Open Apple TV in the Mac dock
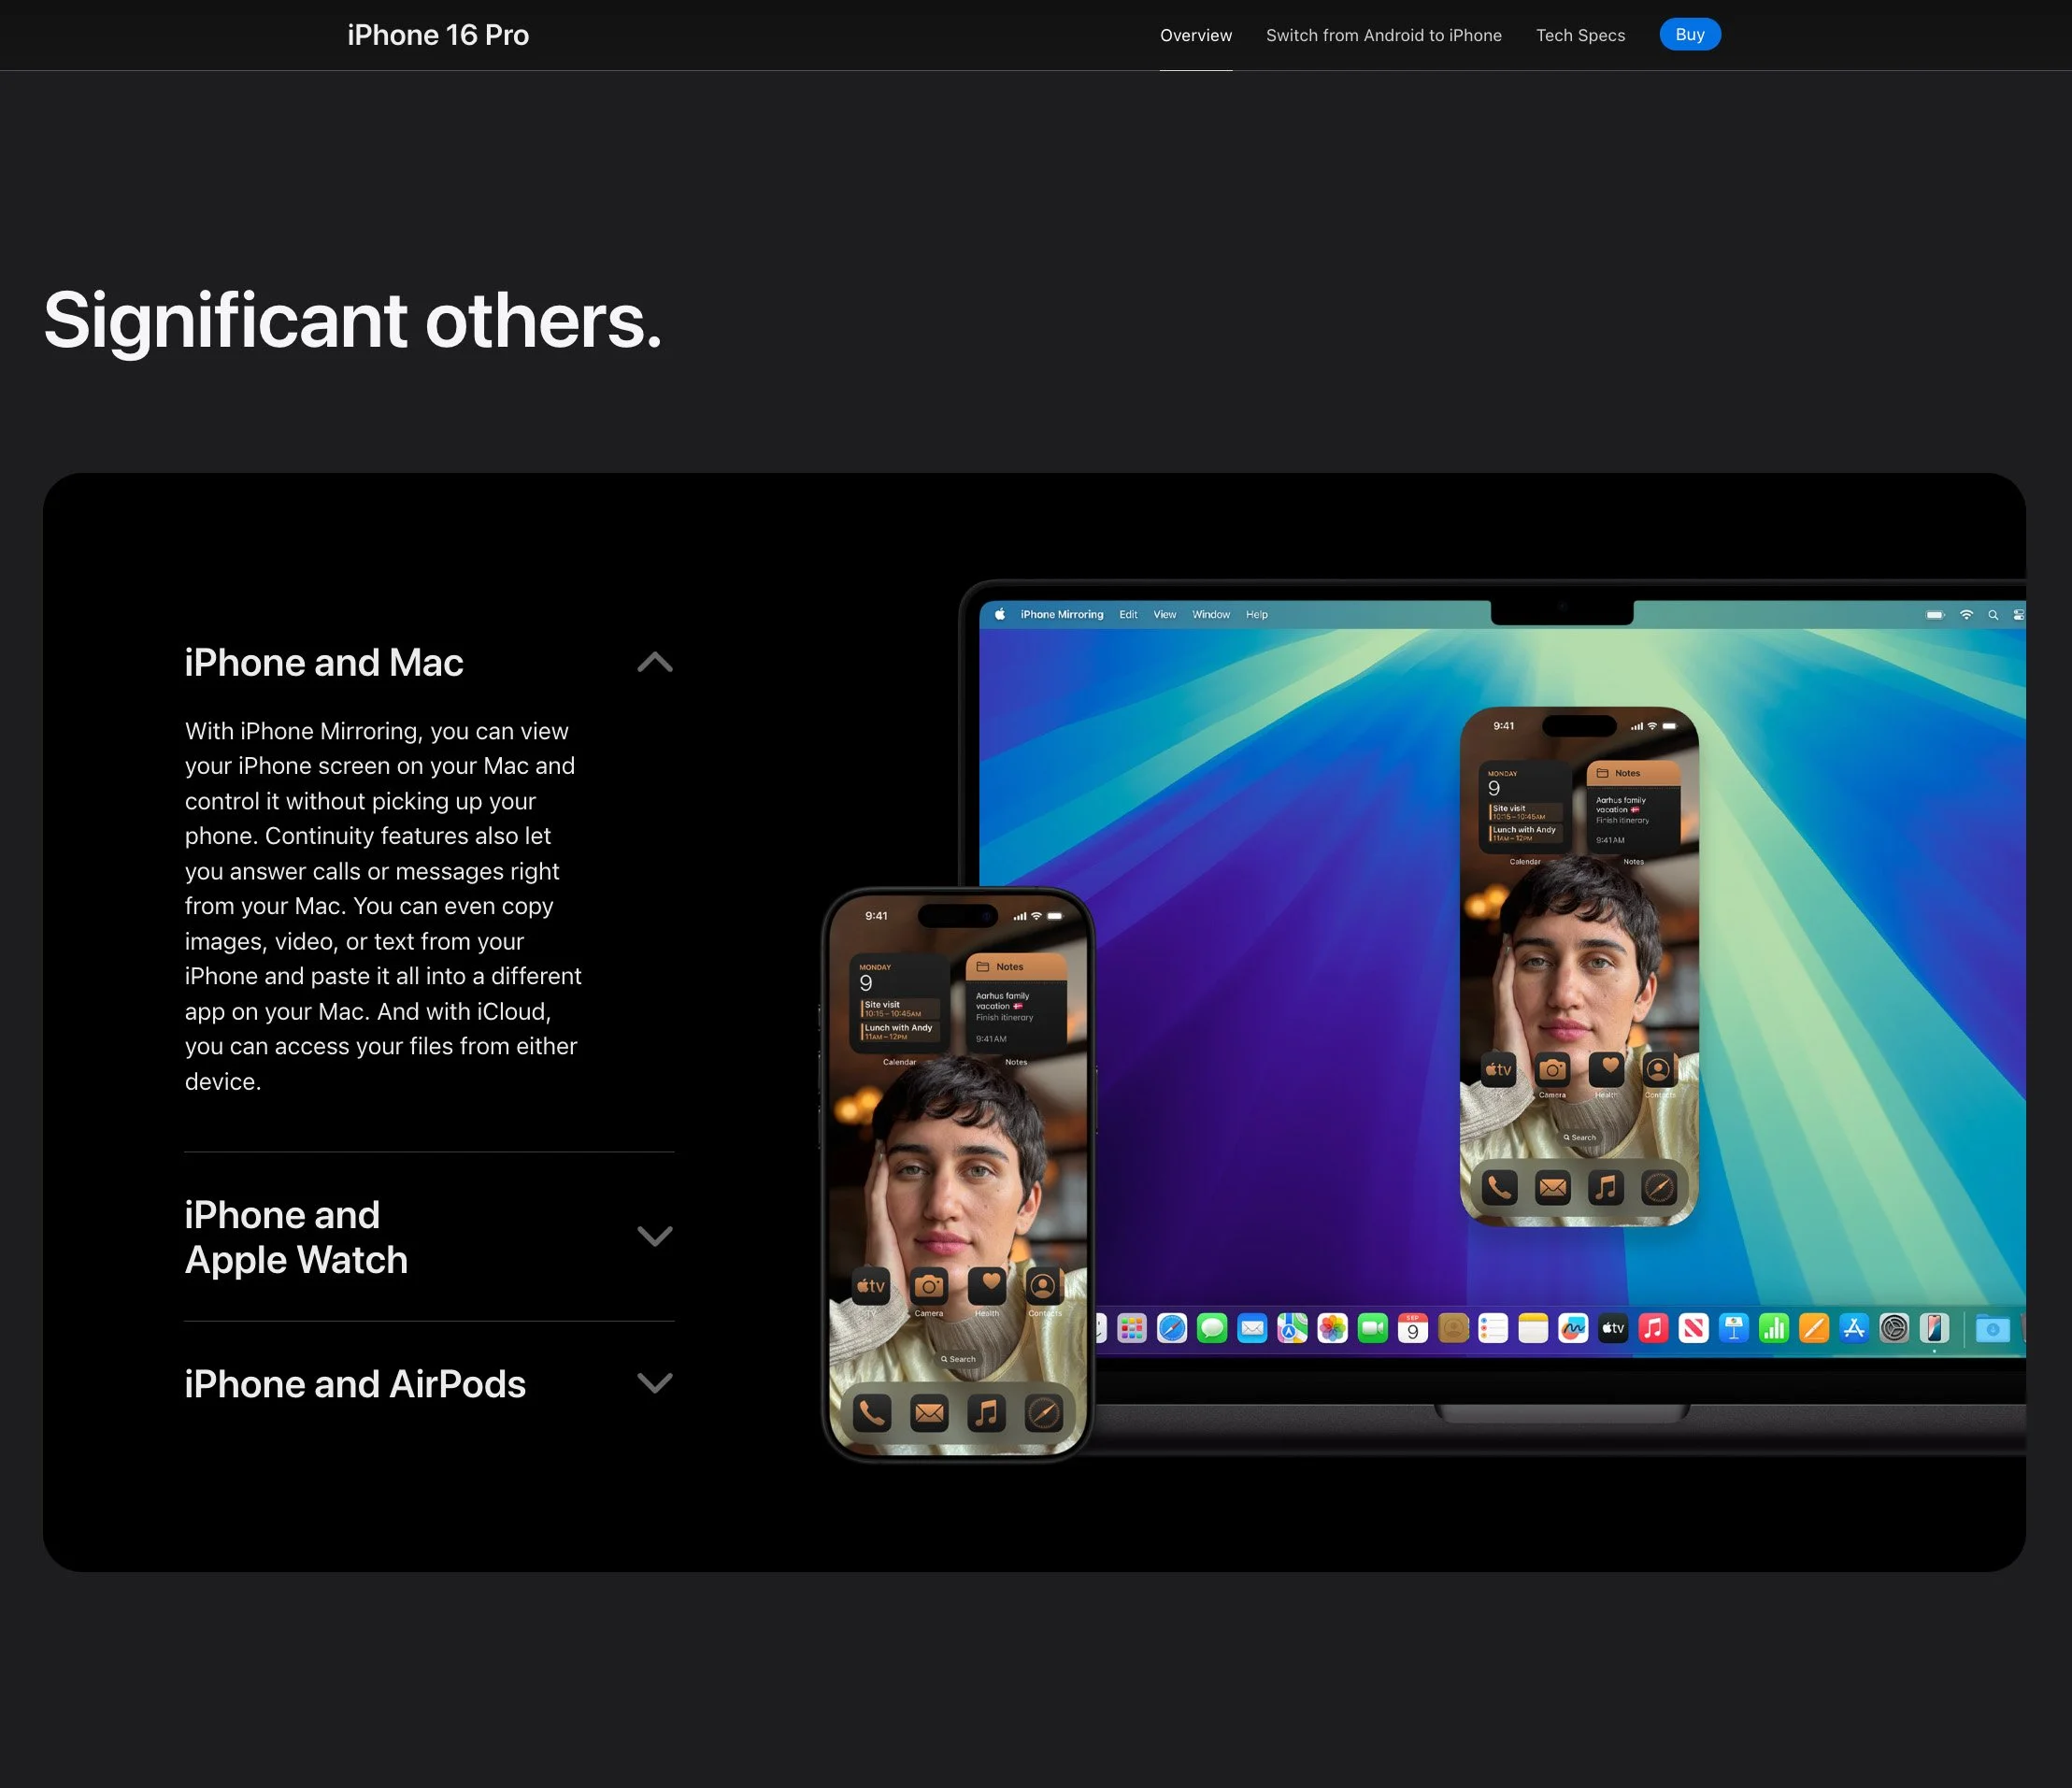2072x1788 pixels. click(1613, 1328)
